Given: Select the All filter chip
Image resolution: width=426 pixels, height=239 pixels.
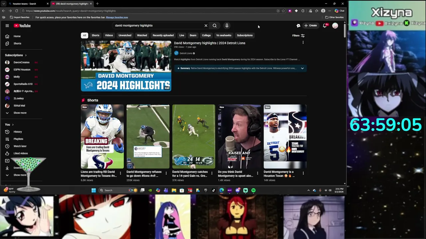Looking at the screenshot, I should point(85,35).
